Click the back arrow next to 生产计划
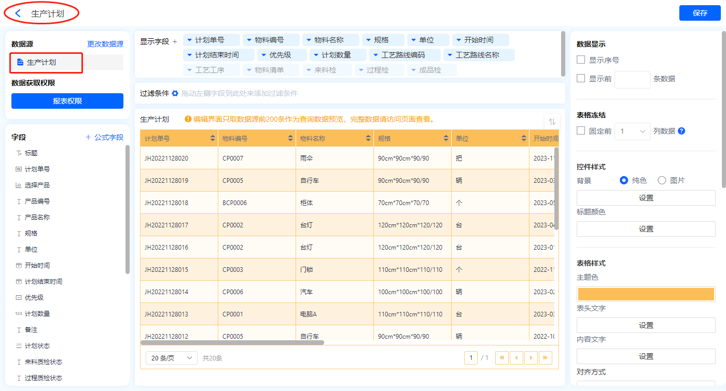 coord(18,13)
